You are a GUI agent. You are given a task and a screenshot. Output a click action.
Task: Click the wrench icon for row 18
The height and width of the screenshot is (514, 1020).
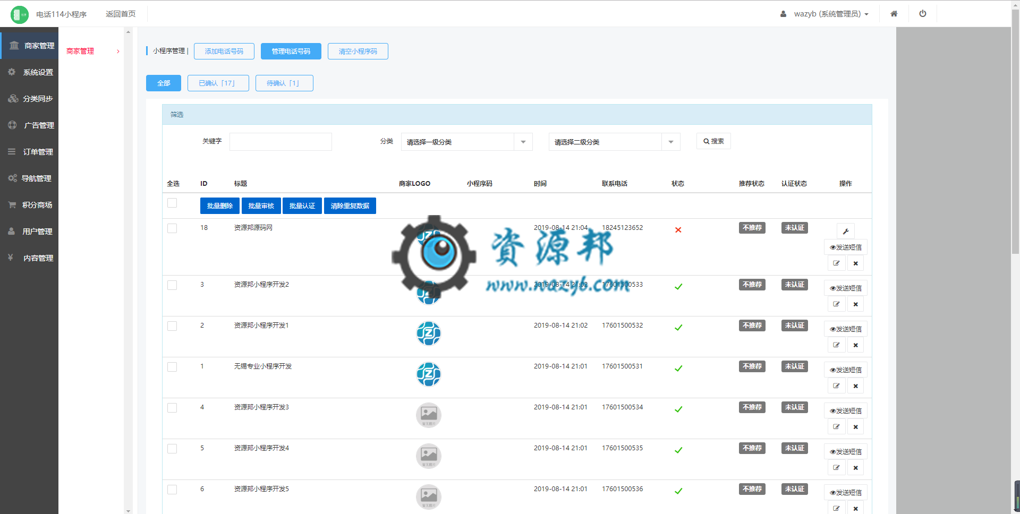point(846,231)
